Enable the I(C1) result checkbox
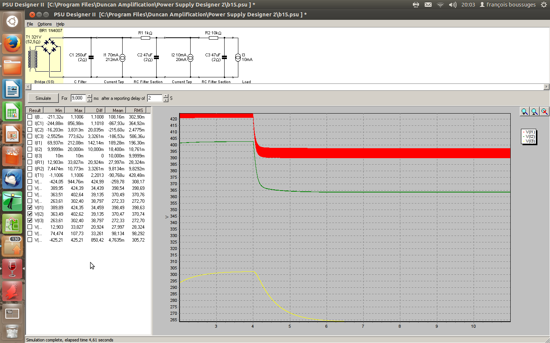Viewport: 550px width, 343px height. coord(30,123)
